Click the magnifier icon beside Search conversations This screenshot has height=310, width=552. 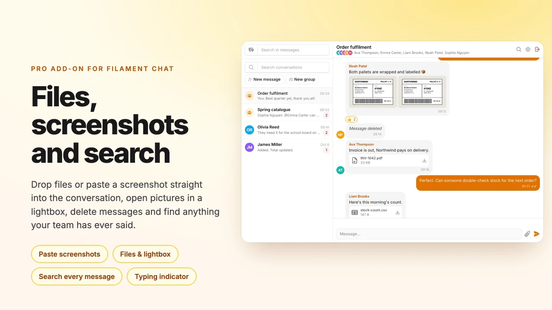pos(251,67)
